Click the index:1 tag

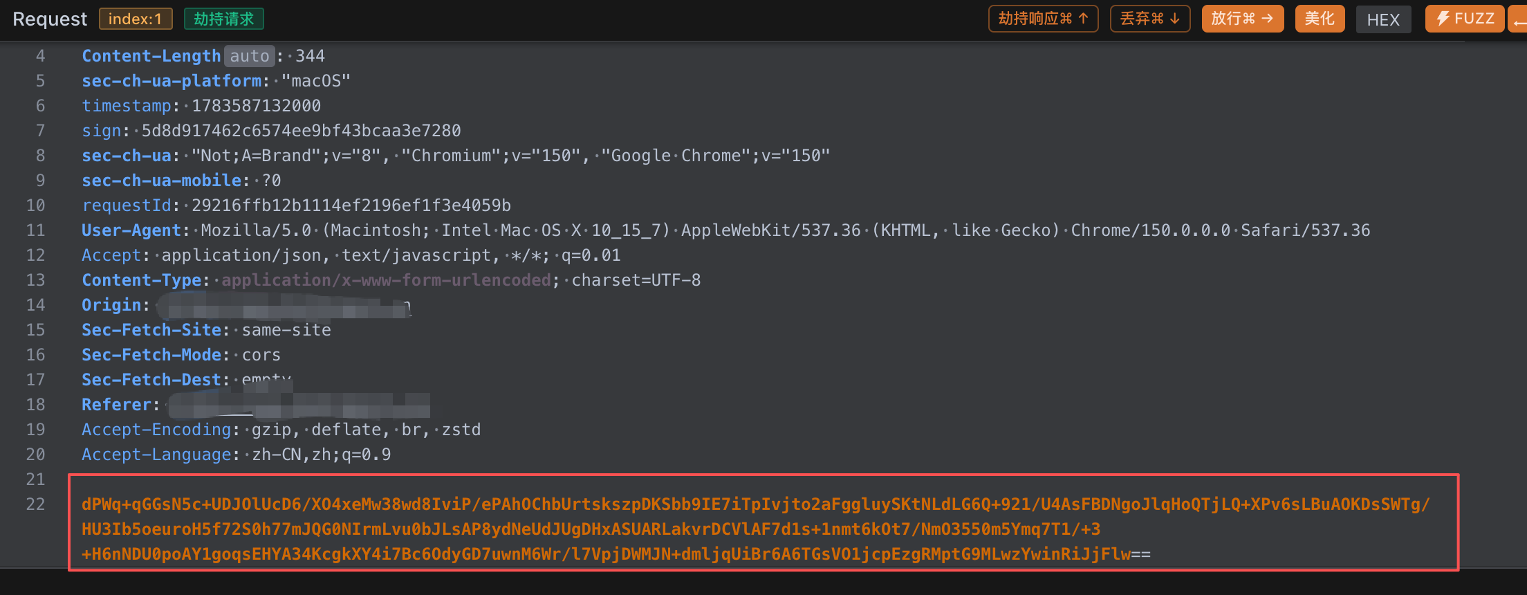136,19
